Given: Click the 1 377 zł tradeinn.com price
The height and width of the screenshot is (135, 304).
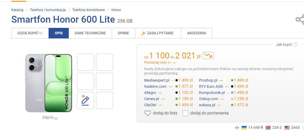Looking at the screenshot, I should (186, 86).
